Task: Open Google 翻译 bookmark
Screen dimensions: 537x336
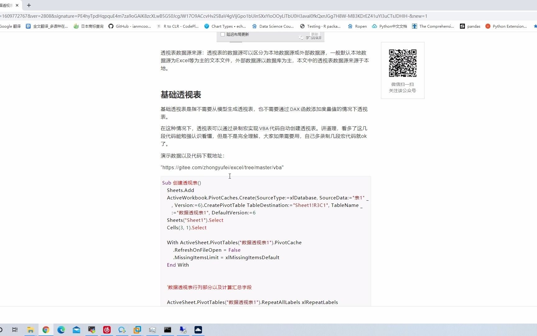Action: (10, 26)
